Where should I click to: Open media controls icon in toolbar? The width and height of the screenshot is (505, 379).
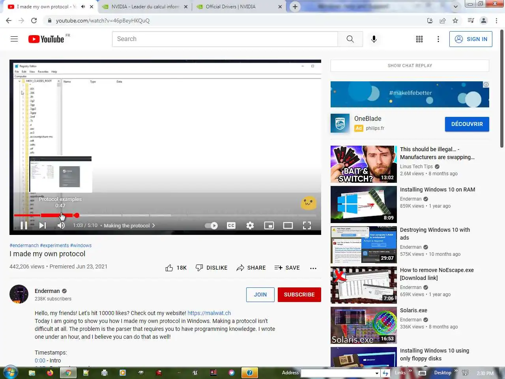click(x=471, y=21)
